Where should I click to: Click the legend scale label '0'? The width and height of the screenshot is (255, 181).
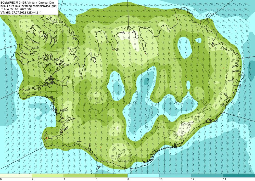(x=1, y=179)
